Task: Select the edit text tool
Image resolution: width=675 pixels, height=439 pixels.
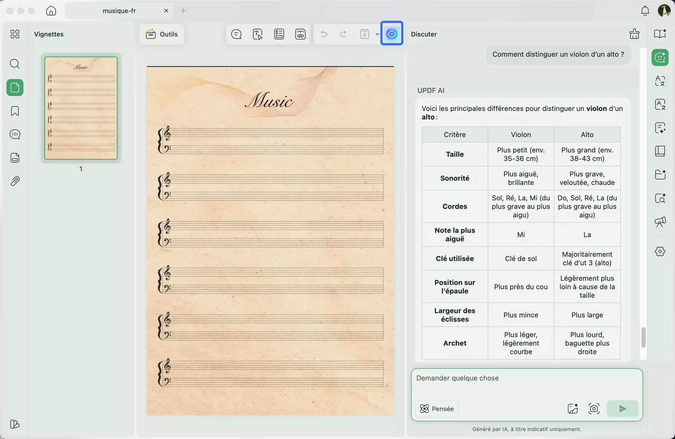Action: [258, 34]
